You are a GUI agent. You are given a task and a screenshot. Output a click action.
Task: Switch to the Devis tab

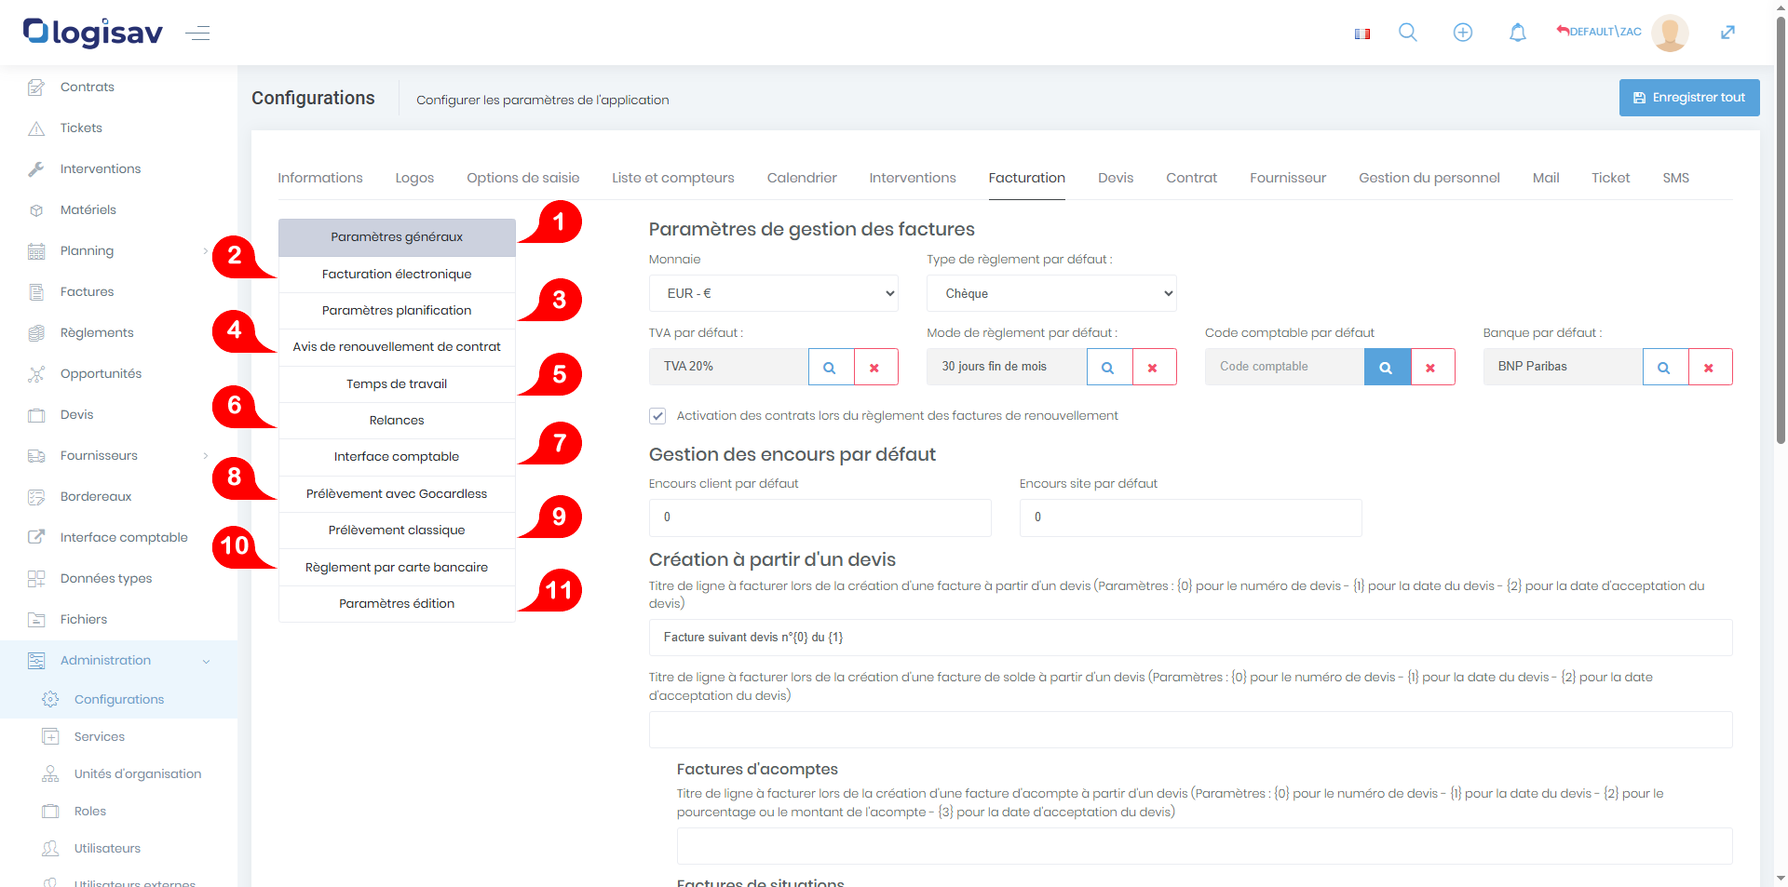click(1115, 178)
